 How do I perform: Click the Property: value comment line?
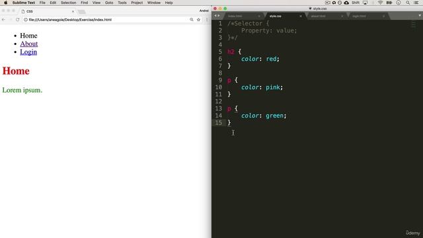click(269, 30)
